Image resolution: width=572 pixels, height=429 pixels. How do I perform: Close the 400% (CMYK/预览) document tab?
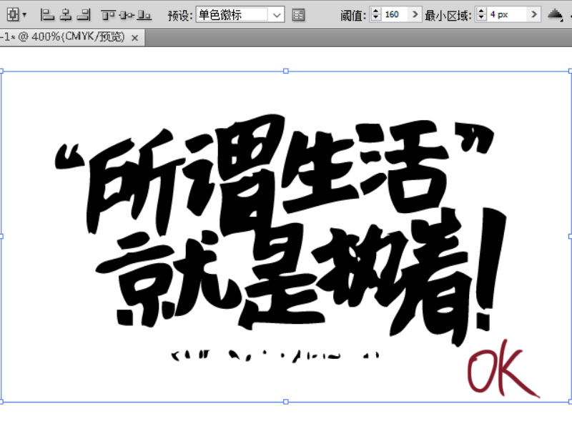click(x=134, y=38)
